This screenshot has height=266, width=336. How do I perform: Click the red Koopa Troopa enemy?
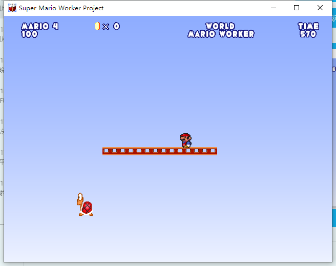(85, 204)
